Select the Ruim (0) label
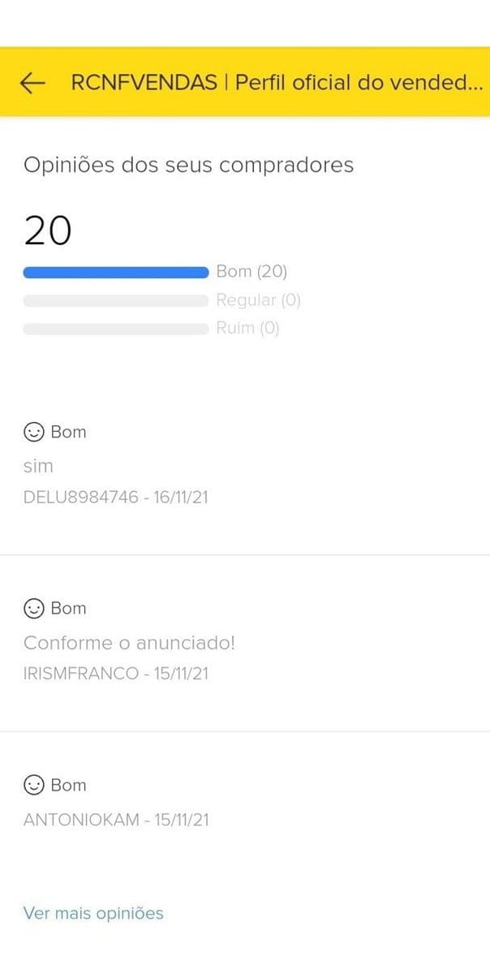The width and height of the screenshot is (490, 974). [247, 329]
